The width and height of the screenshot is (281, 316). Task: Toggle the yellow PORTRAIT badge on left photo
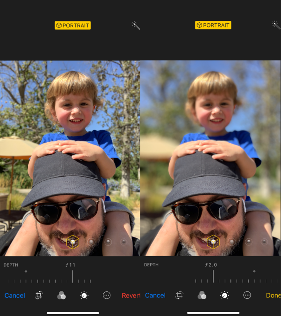[73, 26]
